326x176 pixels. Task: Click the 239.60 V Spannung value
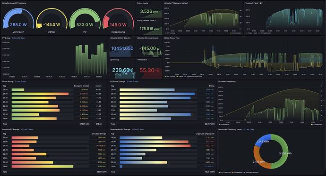tap(122, 70)
